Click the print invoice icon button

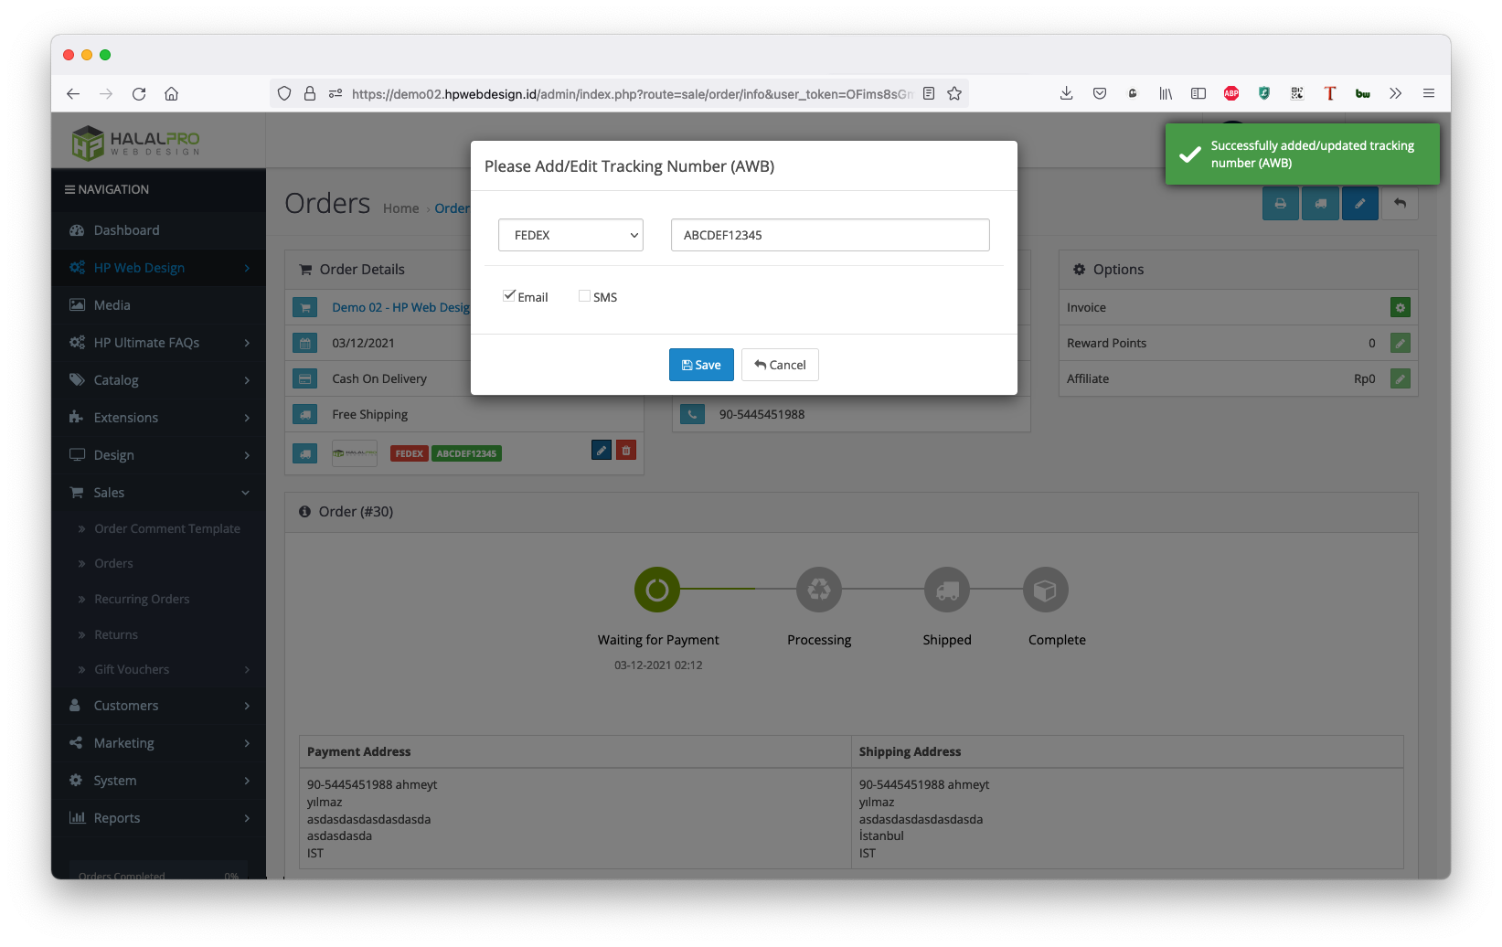[1280, 204]
